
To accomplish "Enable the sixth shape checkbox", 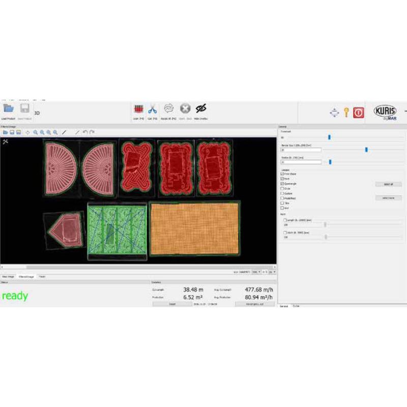I will coord(282,198).
